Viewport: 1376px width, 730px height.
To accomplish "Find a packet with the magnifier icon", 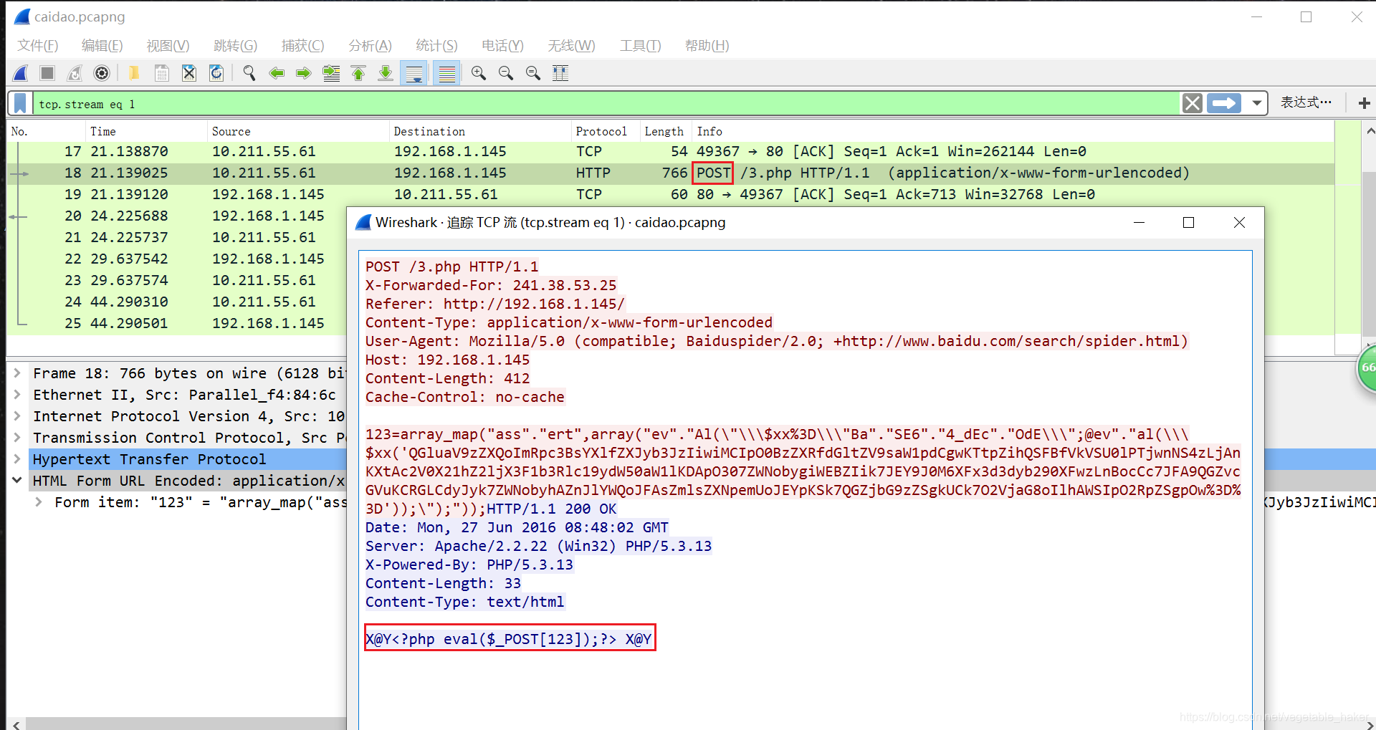I will (x=249, y=73).
